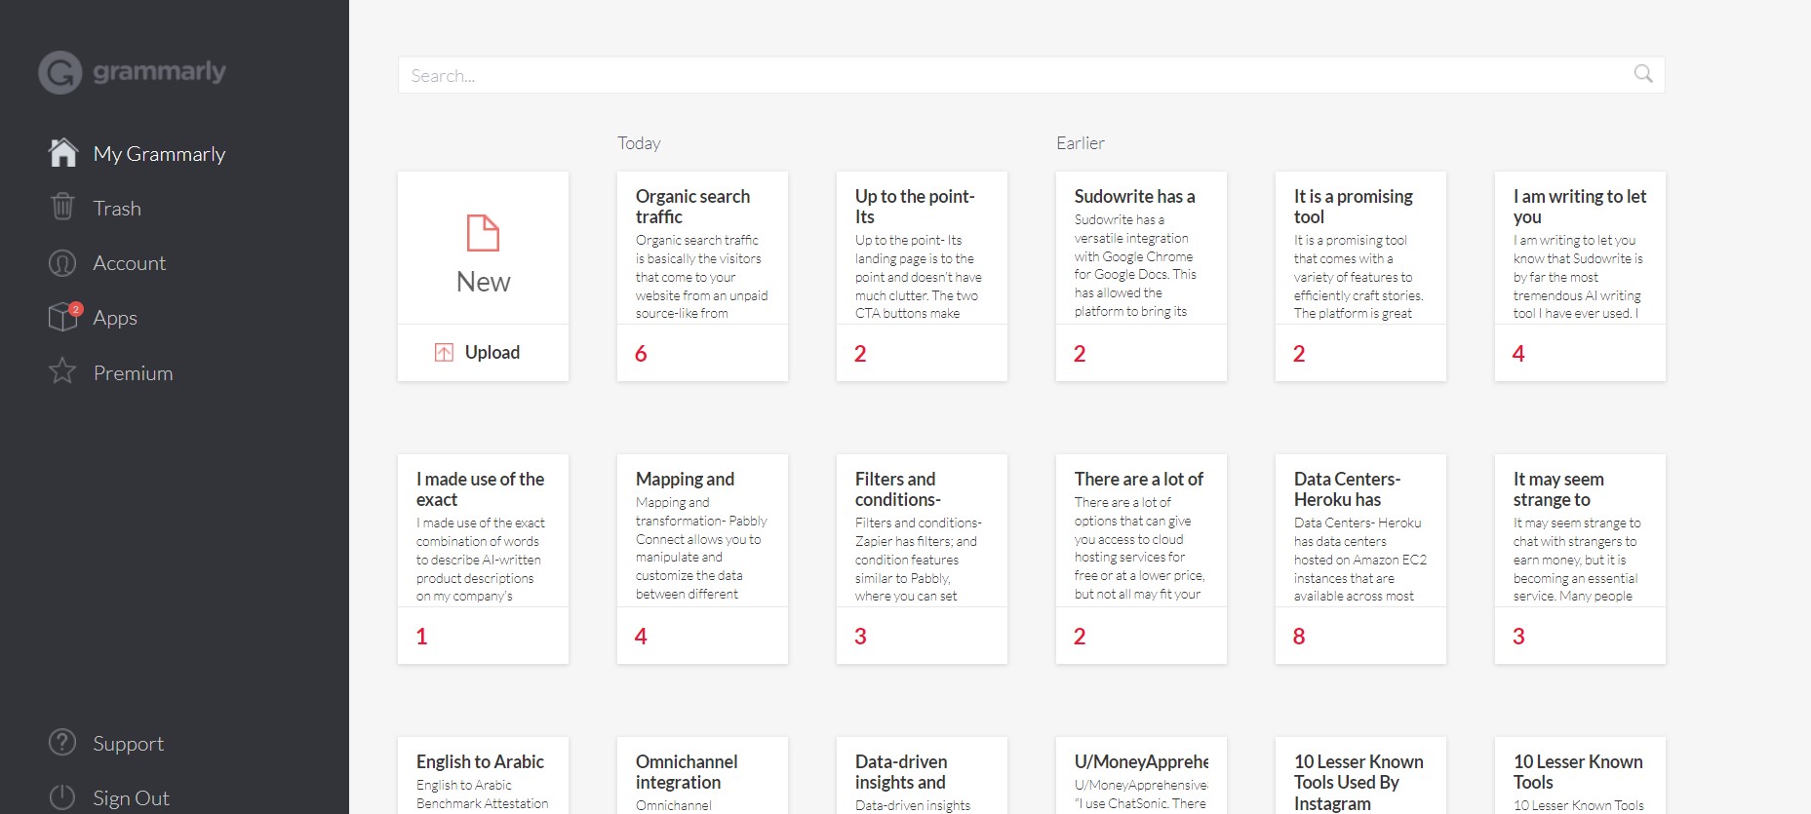Click the Apps cube icon with badge
The width and height of the screenshot is (1811, 814).
(x=64, y=317)
